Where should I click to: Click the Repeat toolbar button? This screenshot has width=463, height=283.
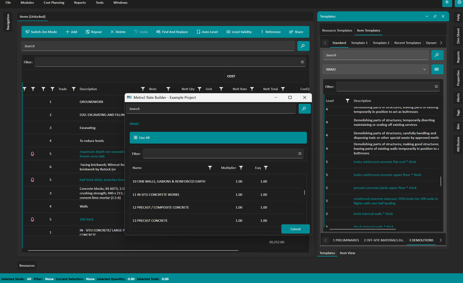click(94, 32)
